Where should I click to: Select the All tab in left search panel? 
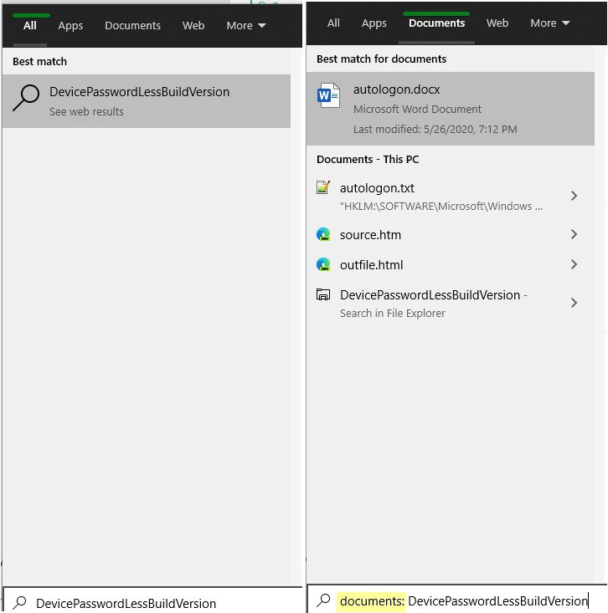tap(30, 26)
